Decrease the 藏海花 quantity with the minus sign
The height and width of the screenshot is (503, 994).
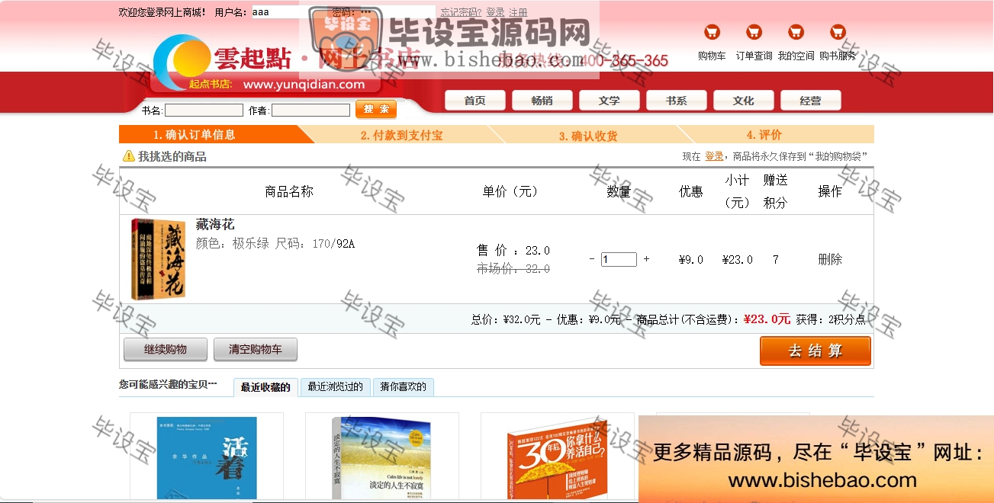tap(592, 259)
